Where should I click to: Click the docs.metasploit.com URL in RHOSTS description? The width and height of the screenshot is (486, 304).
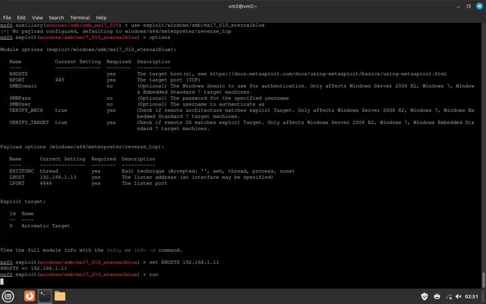[328, 74]
